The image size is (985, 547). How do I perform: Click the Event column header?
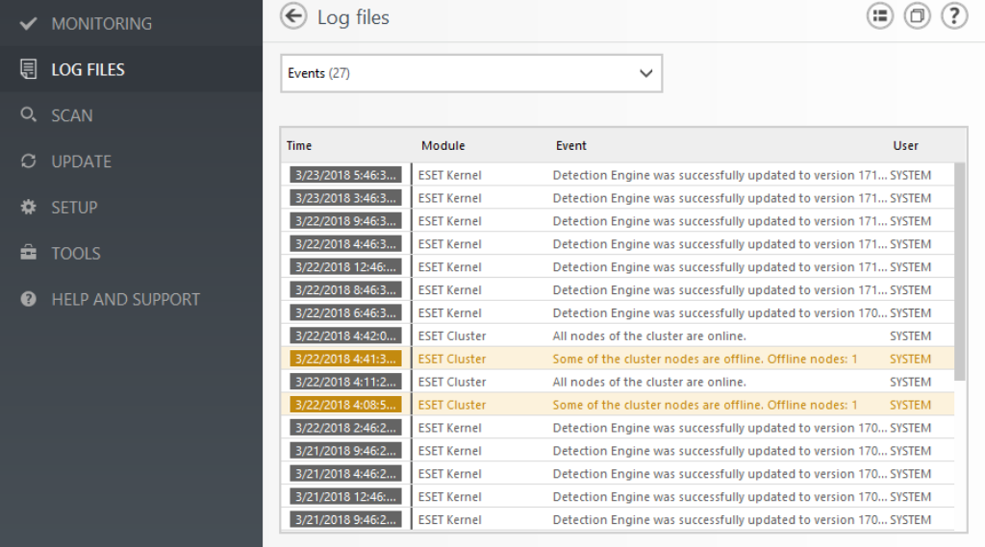(571, 146)
